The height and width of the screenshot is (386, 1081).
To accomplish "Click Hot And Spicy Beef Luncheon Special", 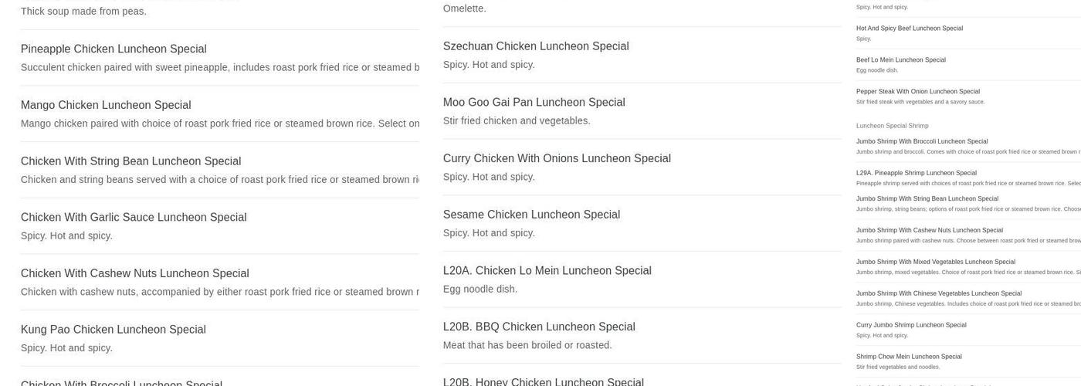I will pos(909,29).
